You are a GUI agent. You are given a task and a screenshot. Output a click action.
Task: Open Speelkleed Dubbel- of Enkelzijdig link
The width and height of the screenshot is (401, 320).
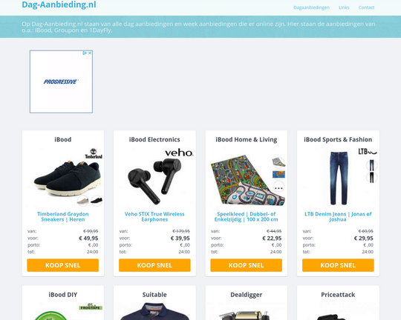click(x=247, y=216)
